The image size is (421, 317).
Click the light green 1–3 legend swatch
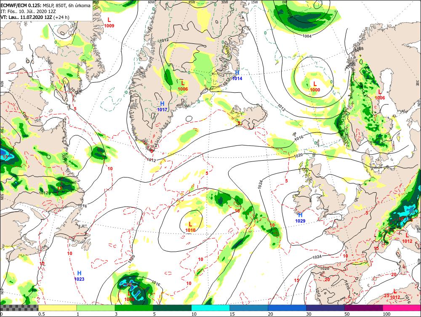coord(96,308)
